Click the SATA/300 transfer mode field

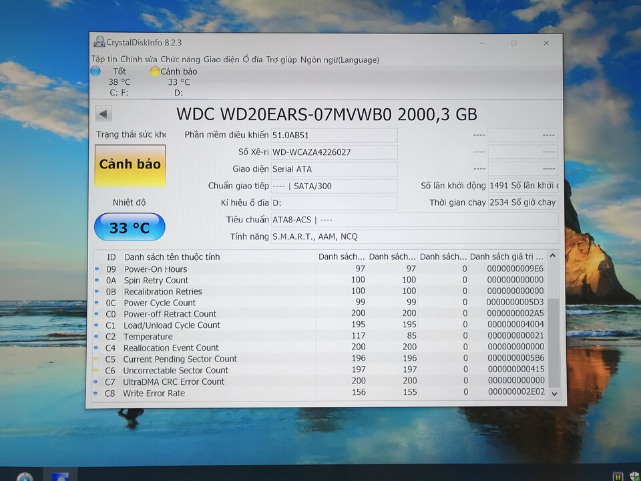coord(334,186)
